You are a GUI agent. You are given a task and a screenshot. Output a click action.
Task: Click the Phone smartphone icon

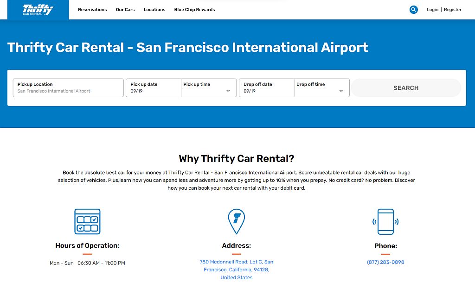click(385, 221)
